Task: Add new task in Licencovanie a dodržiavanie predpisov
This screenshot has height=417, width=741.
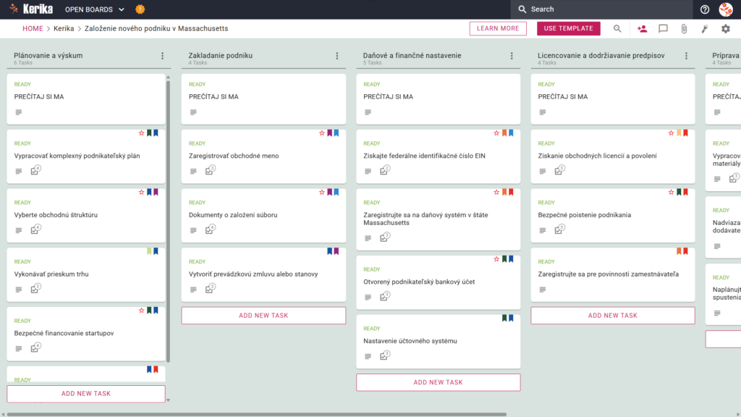Action: [x=612, y=316]
